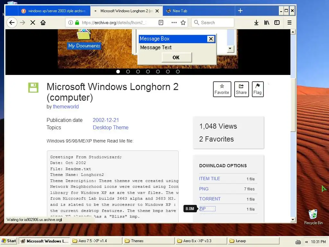This screenshot has height=247, width=329.
Task: Stop page loading with the X button
Action: point(33,23)
